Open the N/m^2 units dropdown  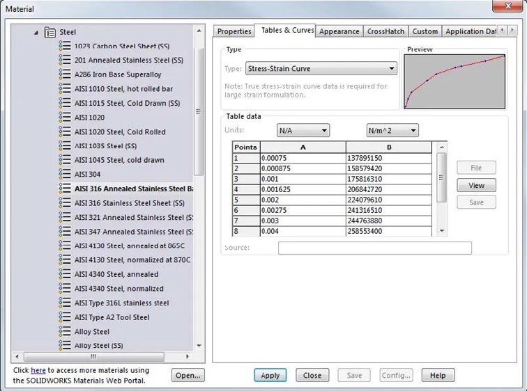(x=392, y=130)
